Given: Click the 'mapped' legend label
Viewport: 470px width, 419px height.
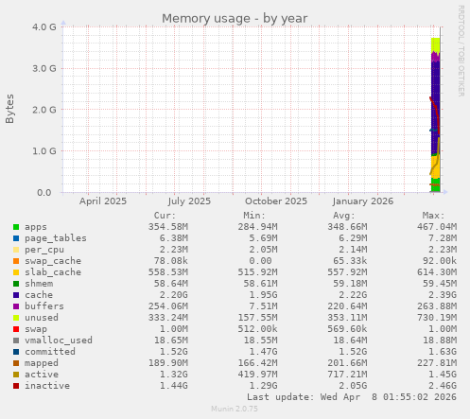Looking at the screenshot, I should point(42,363).
